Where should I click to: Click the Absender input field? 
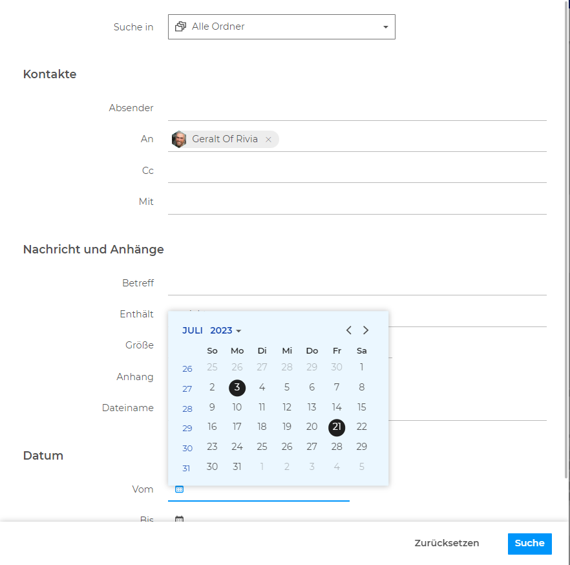pos(357,109)
